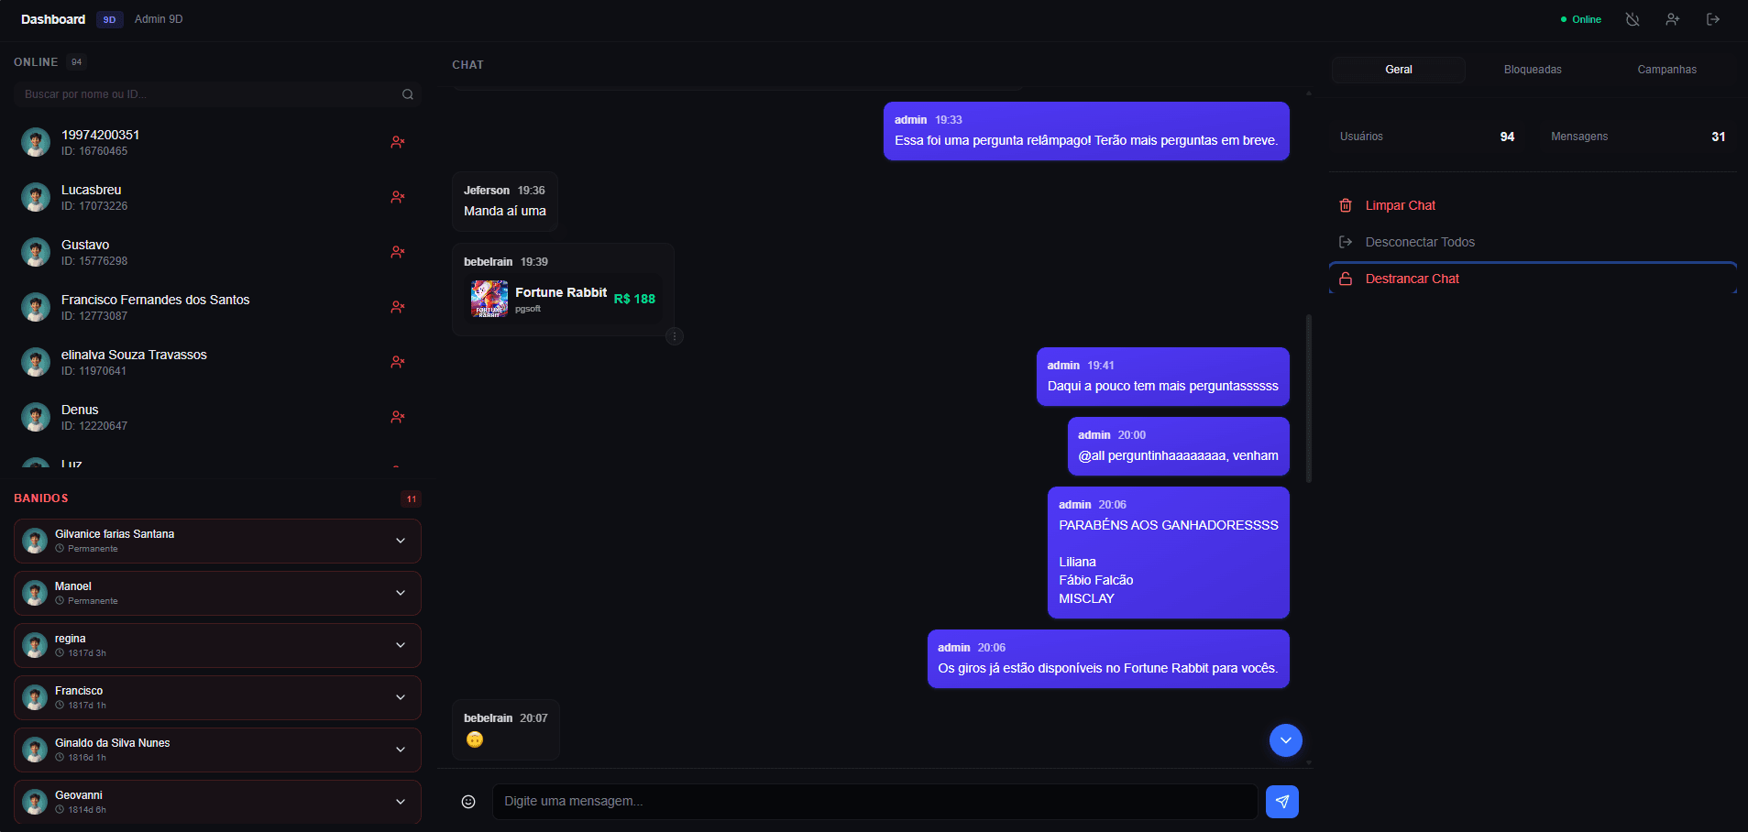Image resolution: width=1748 pixels, height=832 pixels.
Task: Send the message using the send icon
Action: [1281, 801]
